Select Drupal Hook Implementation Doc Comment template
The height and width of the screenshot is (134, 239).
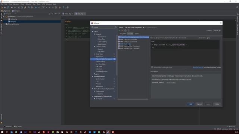pos(134,37)
